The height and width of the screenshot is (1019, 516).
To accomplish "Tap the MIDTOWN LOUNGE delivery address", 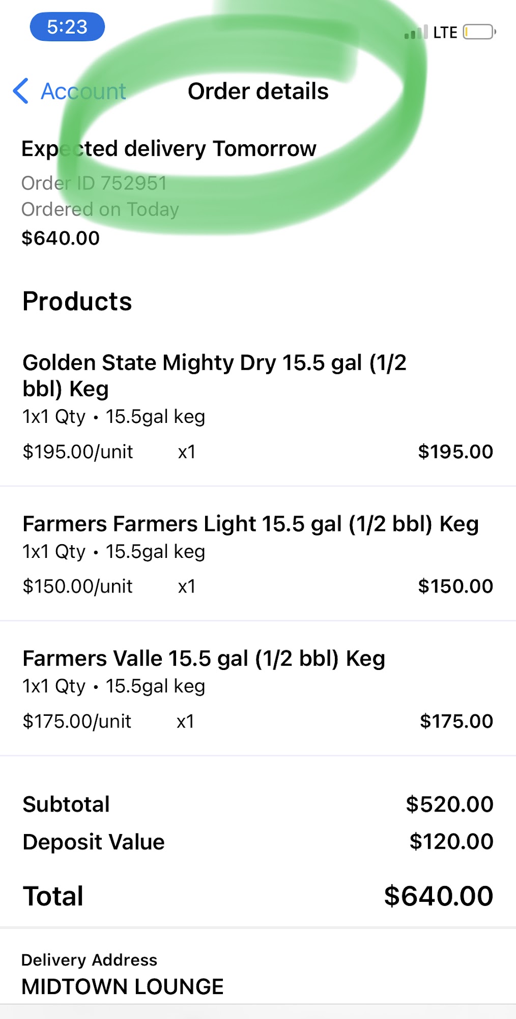I will (123, 987).
